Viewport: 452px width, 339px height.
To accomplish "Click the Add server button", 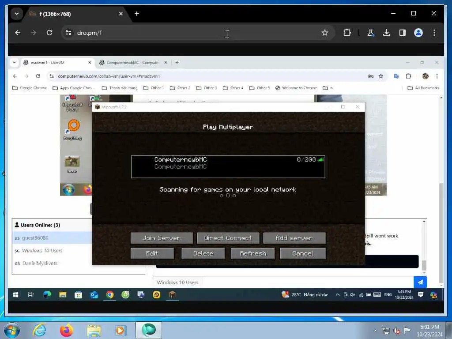I will click(x=294, y=238).
